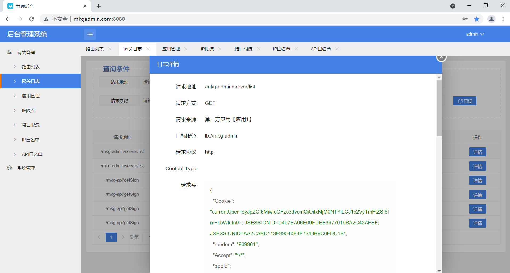Go to next page in pagination

(x=123, y=237)
